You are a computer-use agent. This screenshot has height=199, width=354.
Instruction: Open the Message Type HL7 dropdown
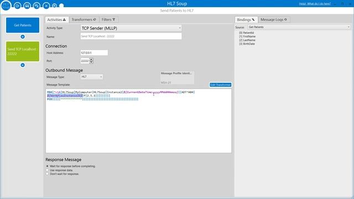92,77
